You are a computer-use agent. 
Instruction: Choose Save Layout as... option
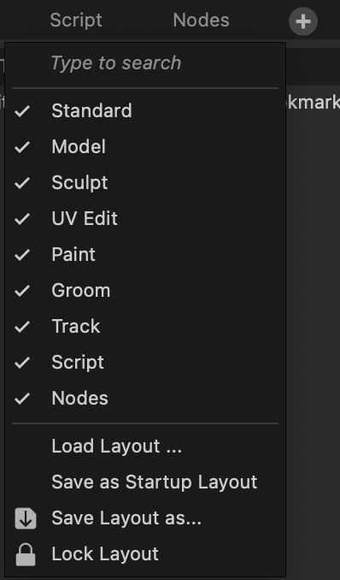(x=145, y=518)
